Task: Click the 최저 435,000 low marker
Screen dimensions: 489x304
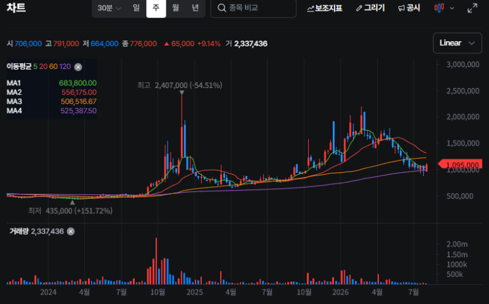Action: click(70, 211)
